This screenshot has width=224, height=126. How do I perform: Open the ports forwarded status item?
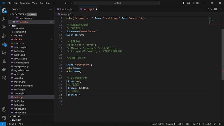coord(21,124)
